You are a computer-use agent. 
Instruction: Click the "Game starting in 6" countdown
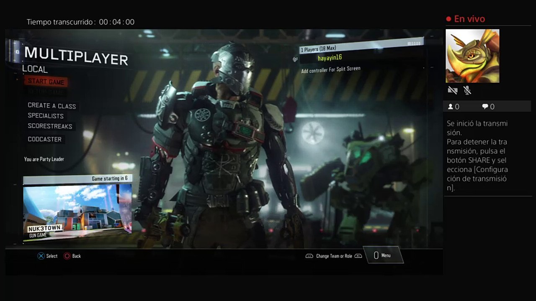[110, 179]
